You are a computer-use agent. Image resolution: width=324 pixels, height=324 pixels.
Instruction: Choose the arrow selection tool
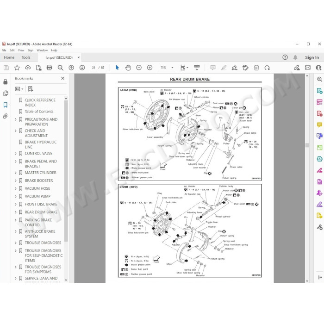coord(117,68)
